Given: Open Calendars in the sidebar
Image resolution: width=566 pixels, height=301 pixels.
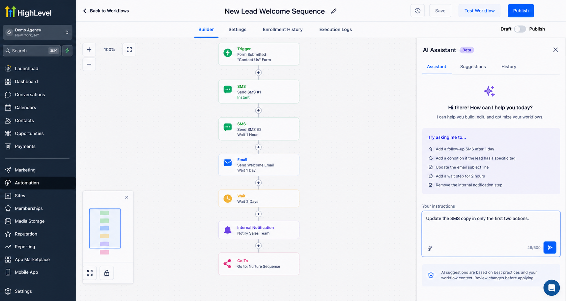Looking at the screenshot, I should pos(38,107).
